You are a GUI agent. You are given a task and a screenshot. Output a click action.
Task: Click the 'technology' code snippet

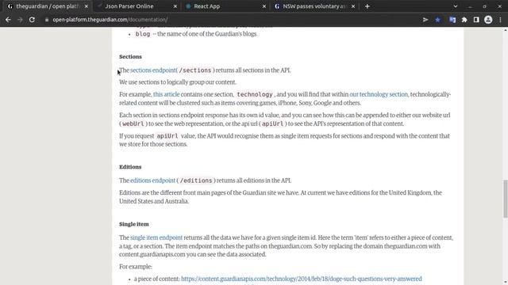(x=255, y=94)
